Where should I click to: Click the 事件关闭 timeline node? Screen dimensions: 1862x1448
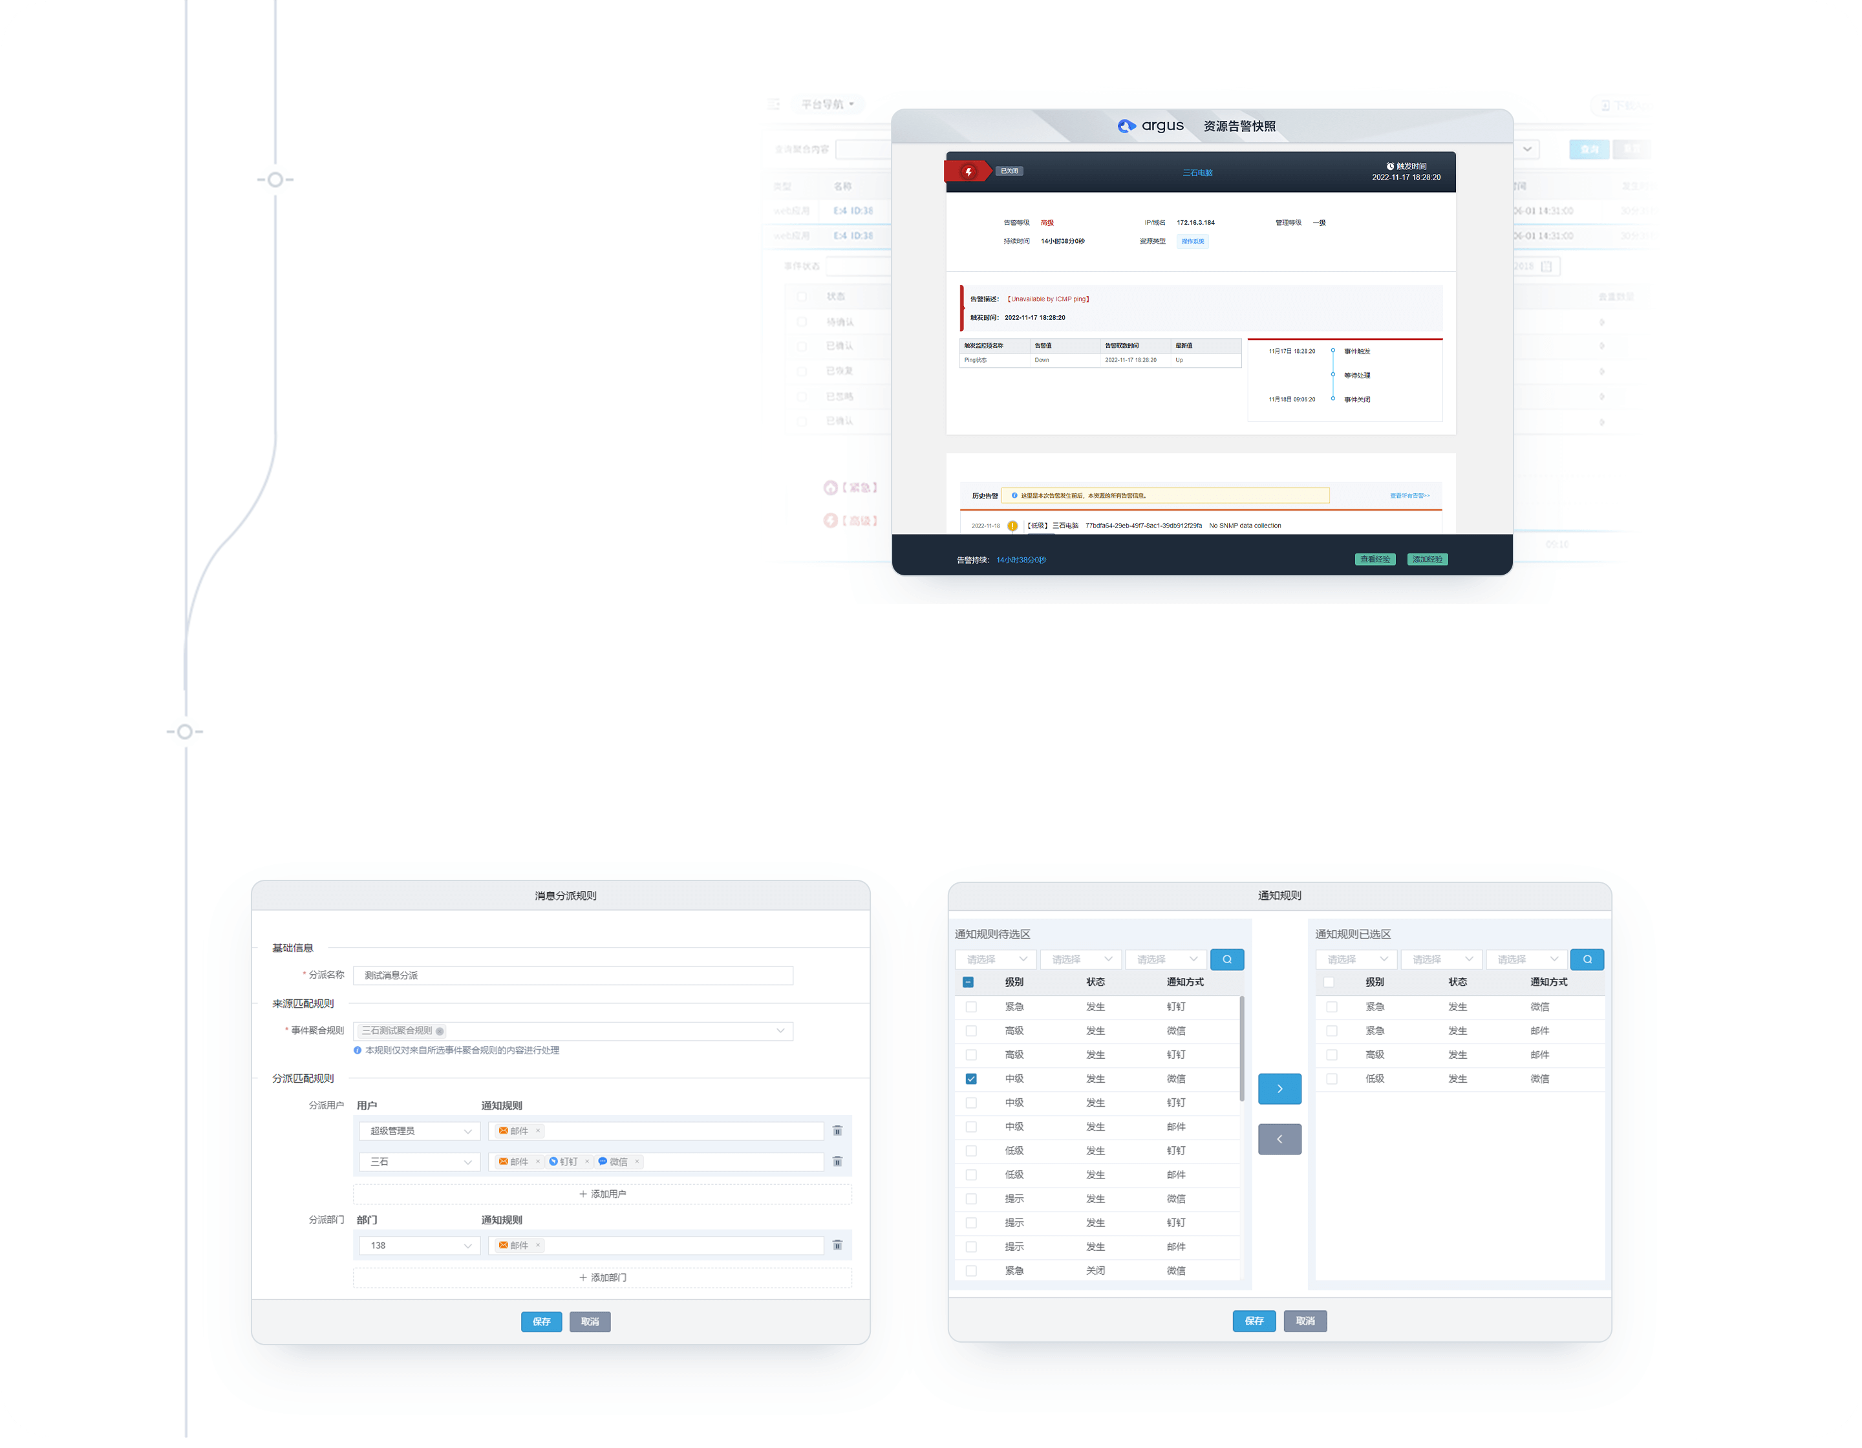(1332, 399)
